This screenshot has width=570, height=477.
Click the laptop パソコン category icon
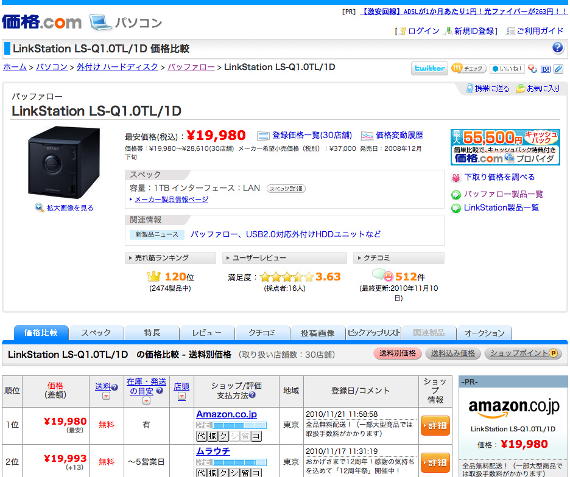point(100,22)
